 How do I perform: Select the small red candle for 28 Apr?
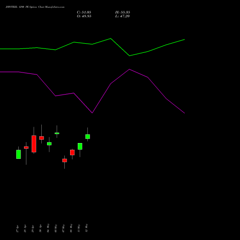pos(26,147)
